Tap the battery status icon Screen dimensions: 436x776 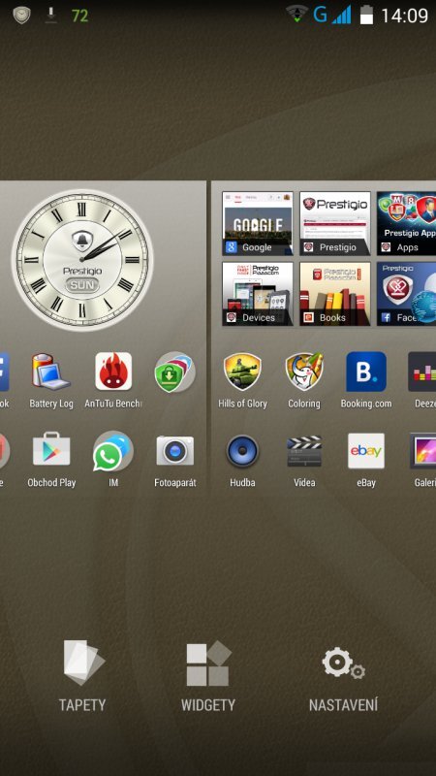pyautogui.click(x=366, y=15)
